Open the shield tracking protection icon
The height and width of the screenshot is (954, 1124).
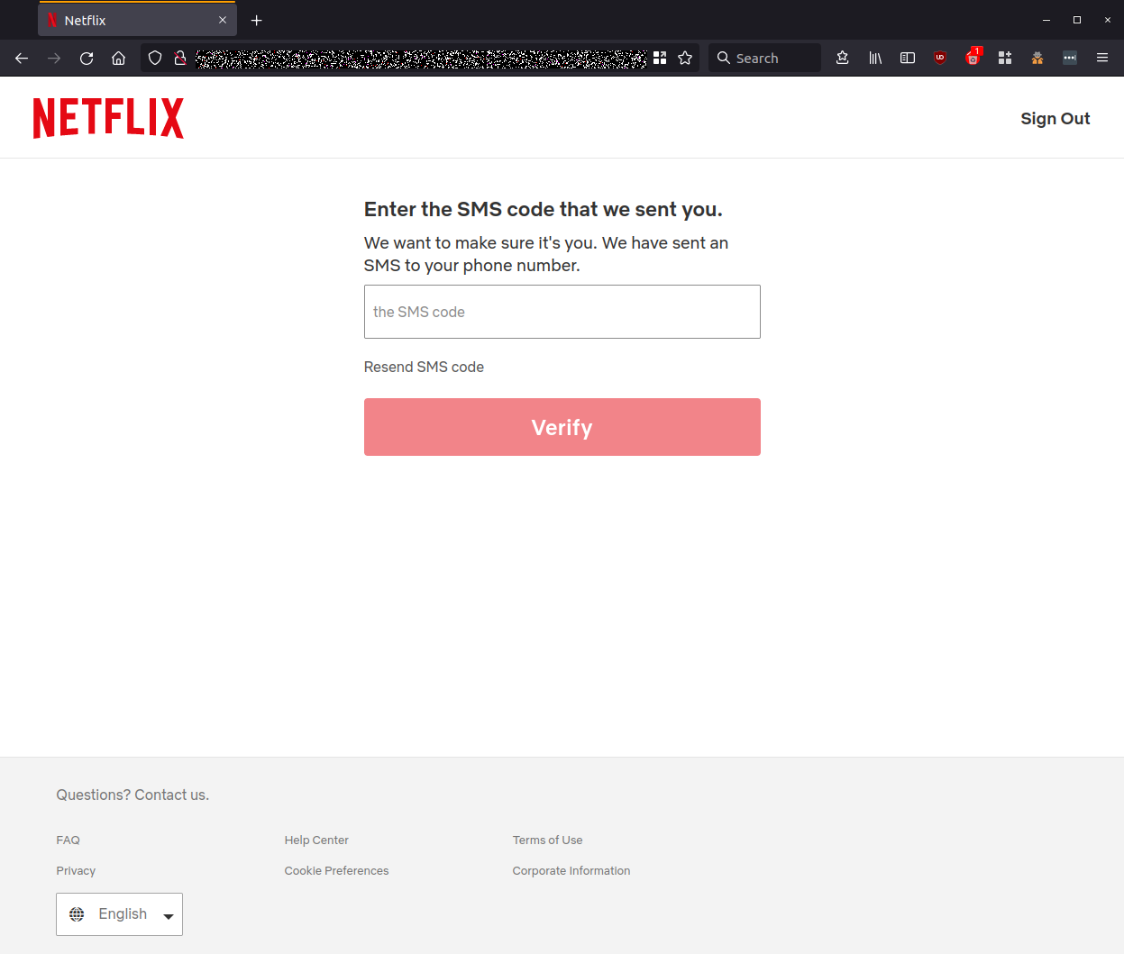[x=154, y=58]
